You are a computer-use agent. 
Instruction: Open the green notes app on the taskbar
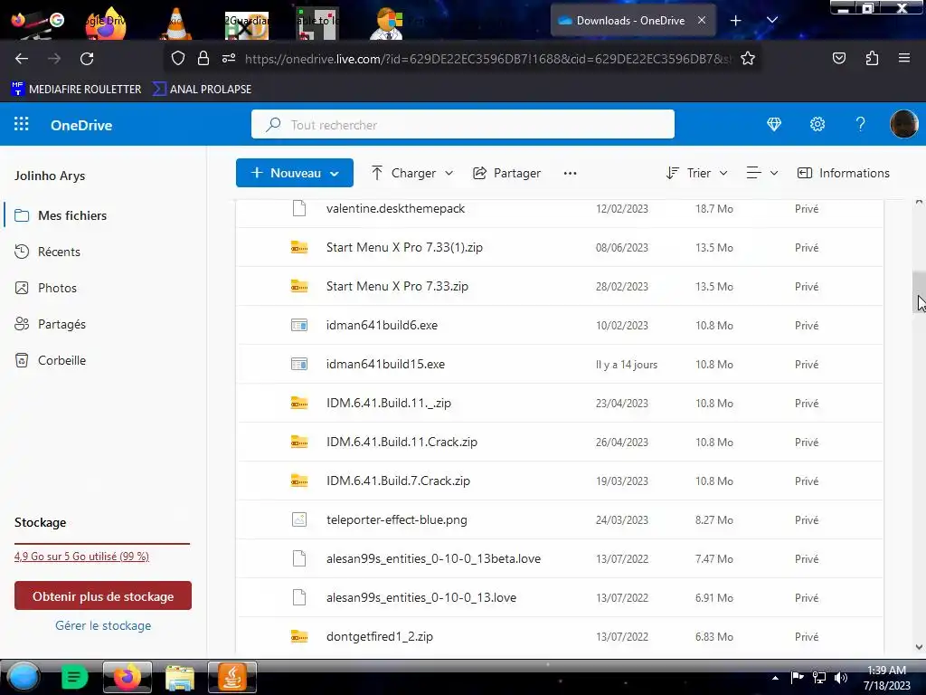click(74, 677)
